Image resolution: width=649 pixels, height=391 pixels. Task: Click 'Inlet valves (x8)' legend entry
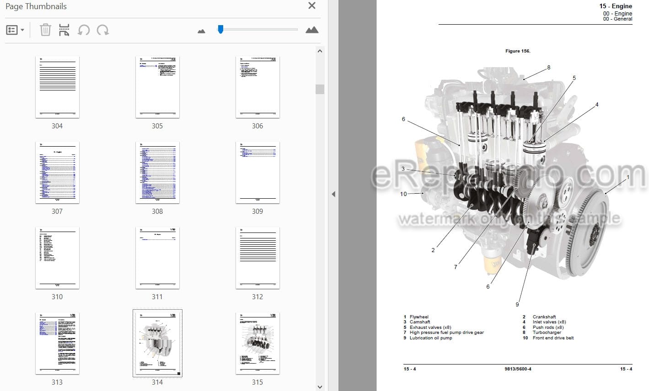pos(549,322)
